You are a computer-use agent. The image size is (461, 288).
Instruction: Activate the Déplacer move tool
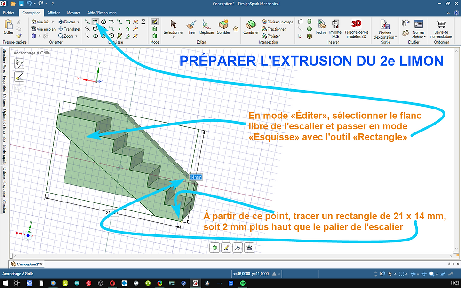pyautogui.click(x=207, y=27)
